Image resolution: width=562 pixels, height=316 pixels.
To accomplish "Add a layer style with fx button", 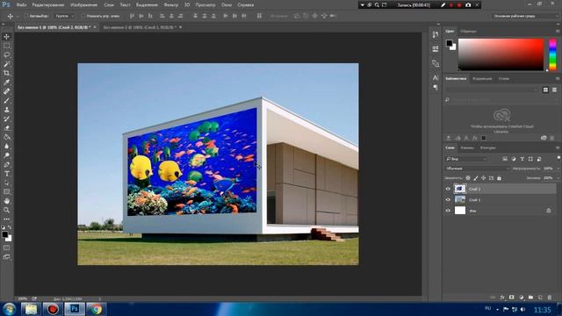I will 502,298.
